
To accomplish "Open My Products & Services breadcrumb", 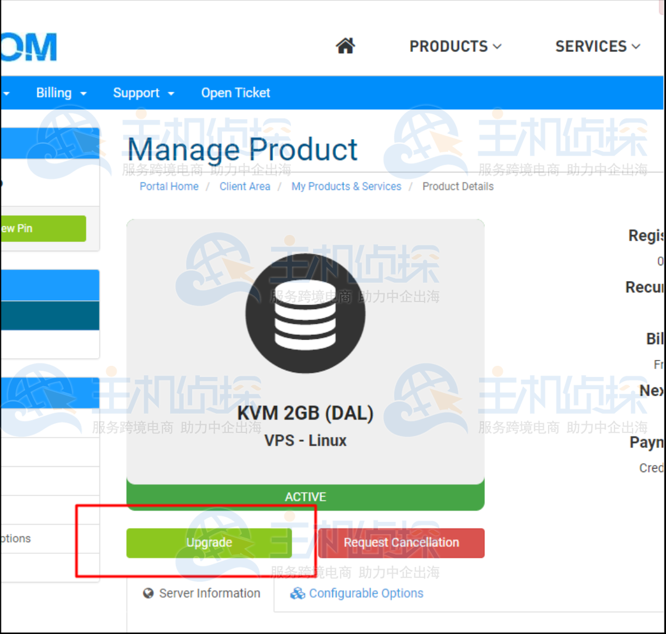I will 346,186.
